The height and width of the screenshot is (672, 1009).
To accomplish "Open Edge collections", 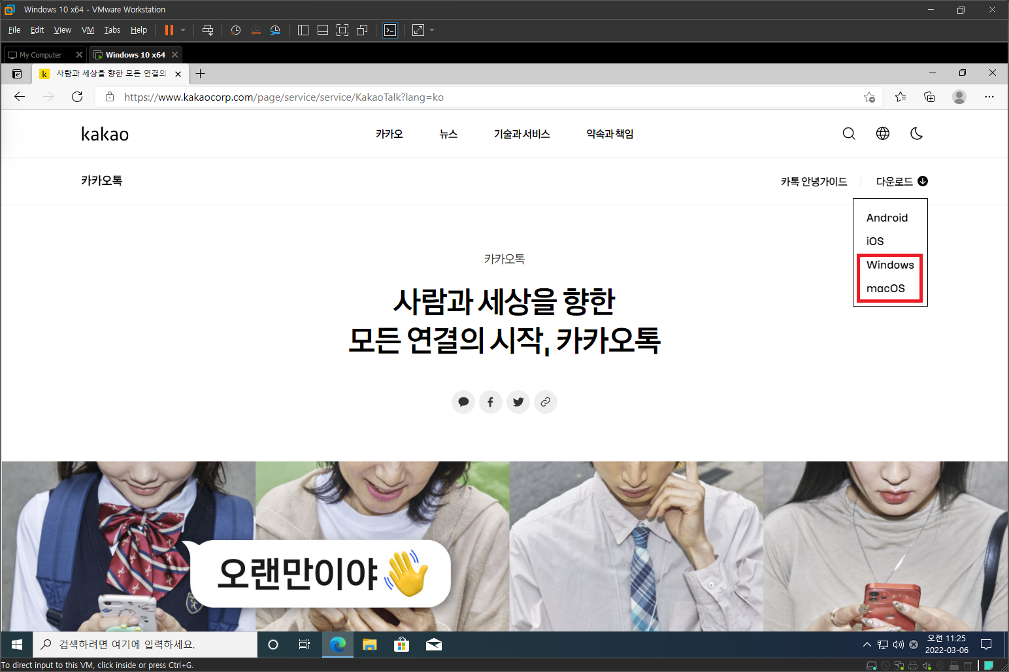I will point(929,97).
